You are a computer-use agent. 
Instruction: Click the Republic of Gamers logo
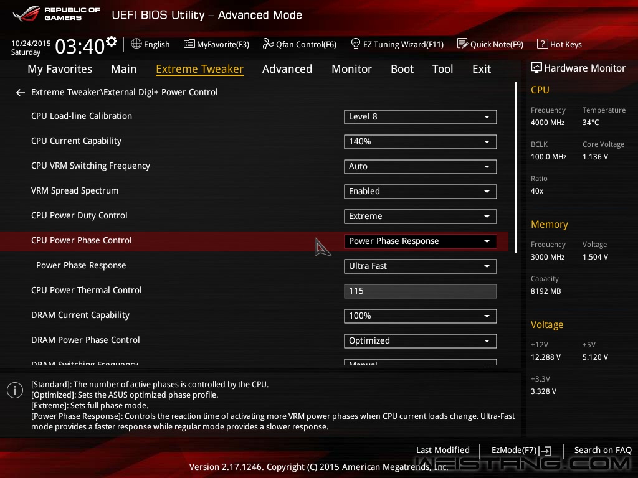[x=56, y=14]
